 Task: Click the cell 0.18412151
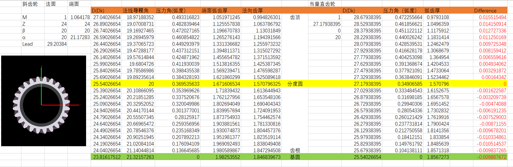point(410,137)
